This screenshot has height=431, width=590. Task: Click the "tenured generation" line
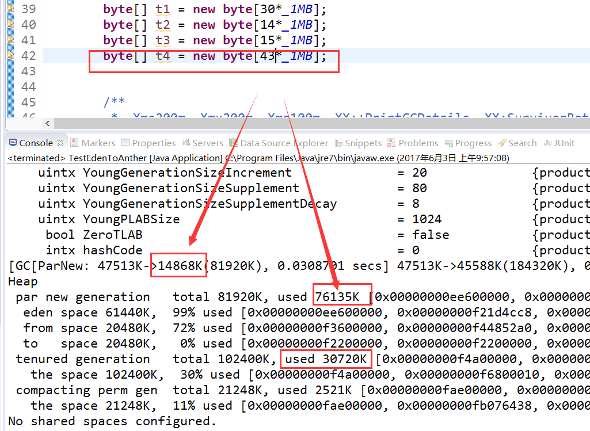[303, 359]
